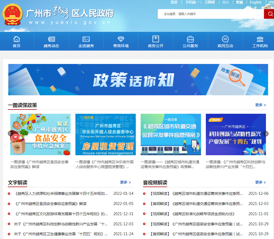
Task: Click the 工作机构 building icon
Action: [260, 39]
